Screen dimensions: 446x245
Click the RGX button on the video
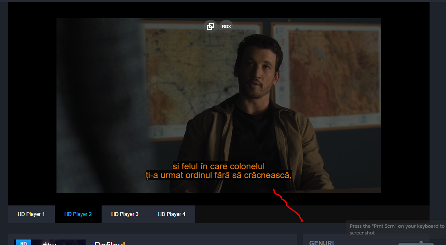coord(226,27)
